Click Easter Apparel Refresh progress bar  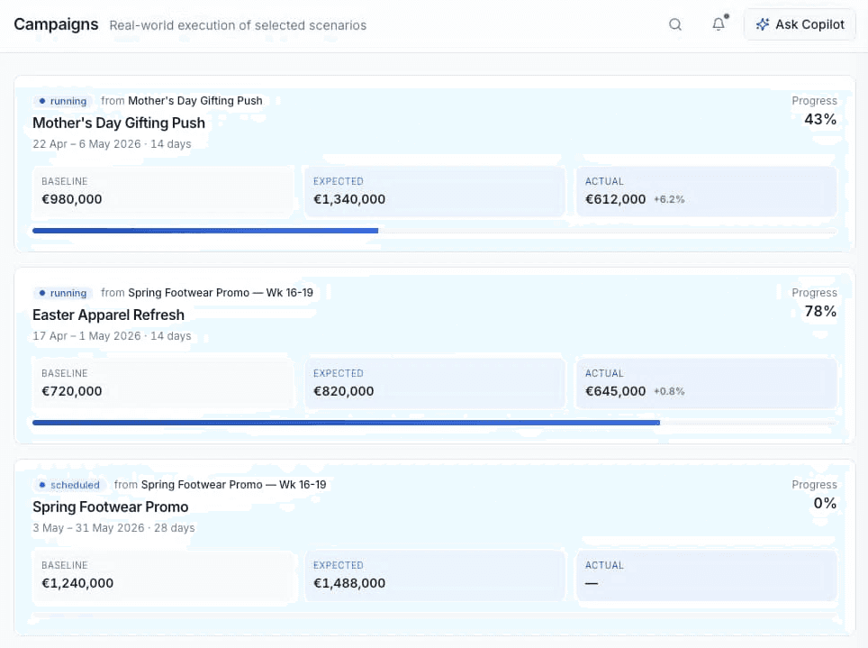(434, 423)
